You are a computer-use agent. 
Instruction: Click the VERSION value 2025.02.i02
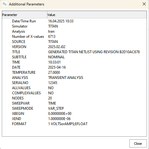57,47
